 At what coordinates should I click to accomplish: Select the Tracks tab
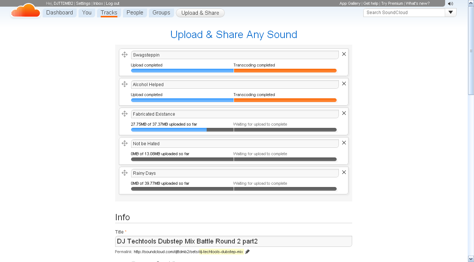point(109,13)
